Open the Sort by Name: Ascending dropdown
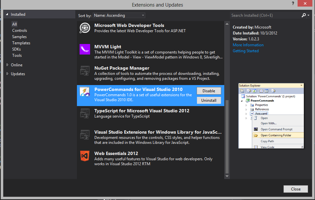 click(x=119, y=15)
